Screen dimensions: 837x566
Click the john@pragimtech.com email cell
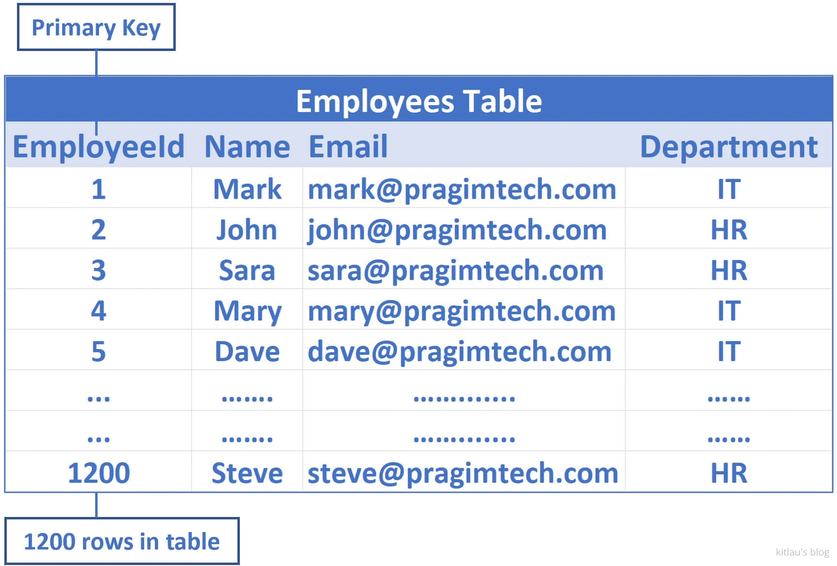pyautogui.click(x=457, y=230)
